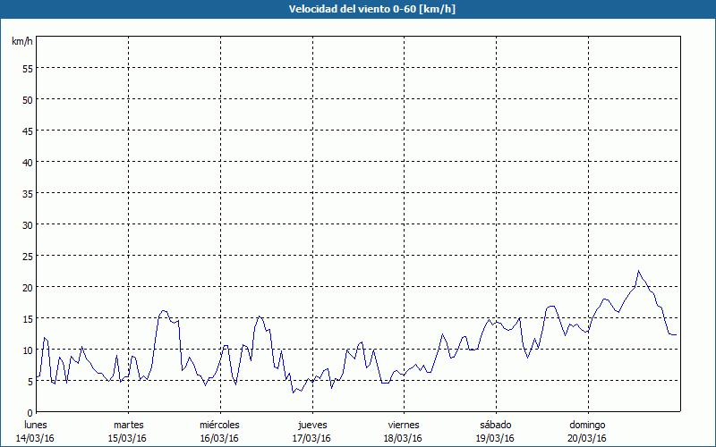The image size is (716, 447).
Task: Select the 25 tick label on y-axis
Action: pyautogui.click(x=27, y=256)
